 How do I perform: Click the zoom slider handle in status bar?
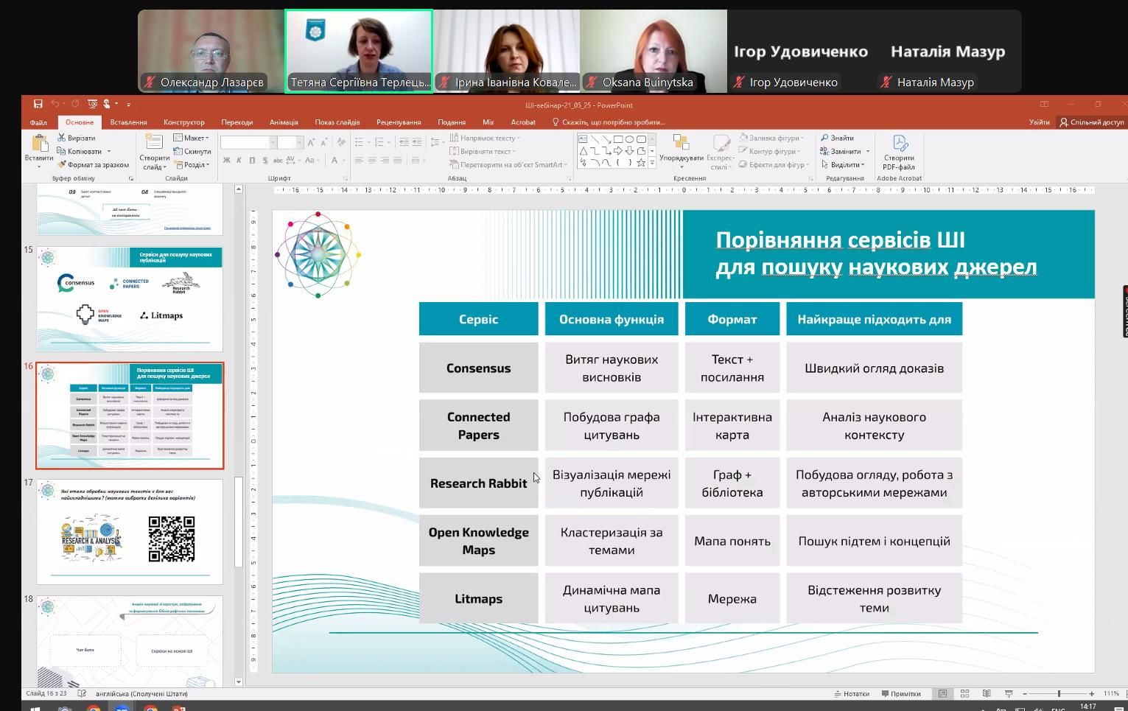click(x=1059, y=693)
